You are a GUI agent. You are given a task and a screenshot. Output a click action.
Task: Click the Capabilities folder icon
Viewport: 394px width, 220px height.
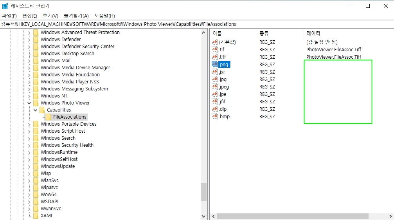42,110
